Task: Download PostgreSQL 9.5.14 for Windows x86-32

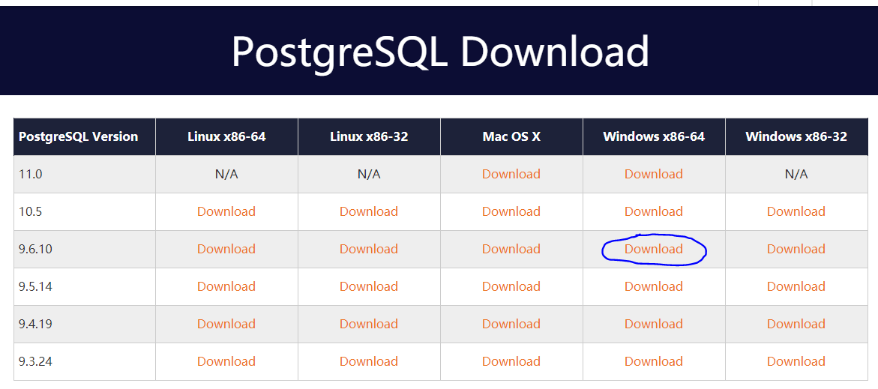Action: point(796,286)
